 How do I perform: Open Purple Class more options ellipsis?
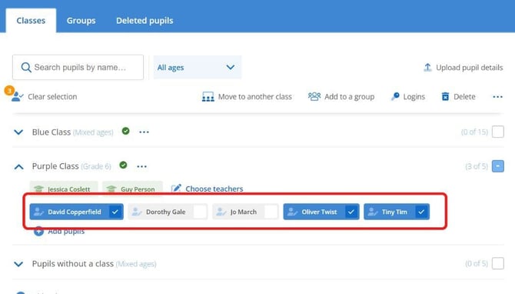142,166
